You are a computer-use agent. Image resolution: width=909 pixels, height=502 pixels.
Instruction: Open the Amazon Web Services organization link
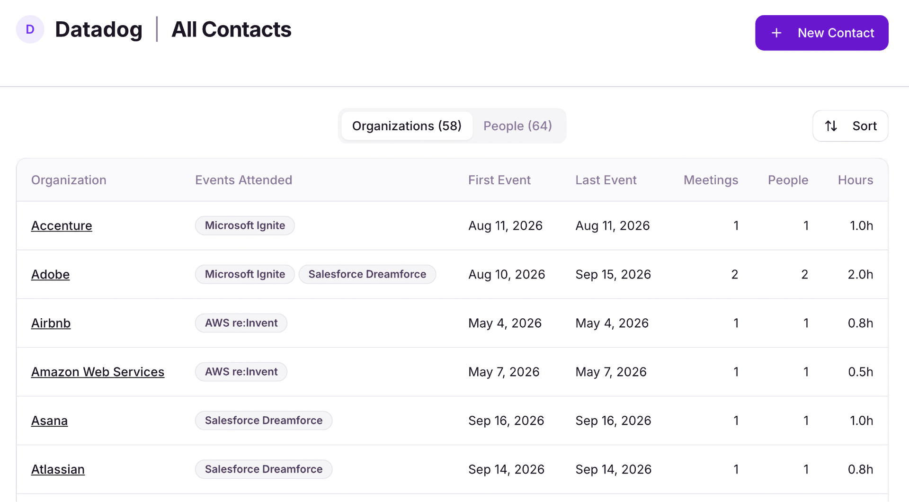point(98,372)
